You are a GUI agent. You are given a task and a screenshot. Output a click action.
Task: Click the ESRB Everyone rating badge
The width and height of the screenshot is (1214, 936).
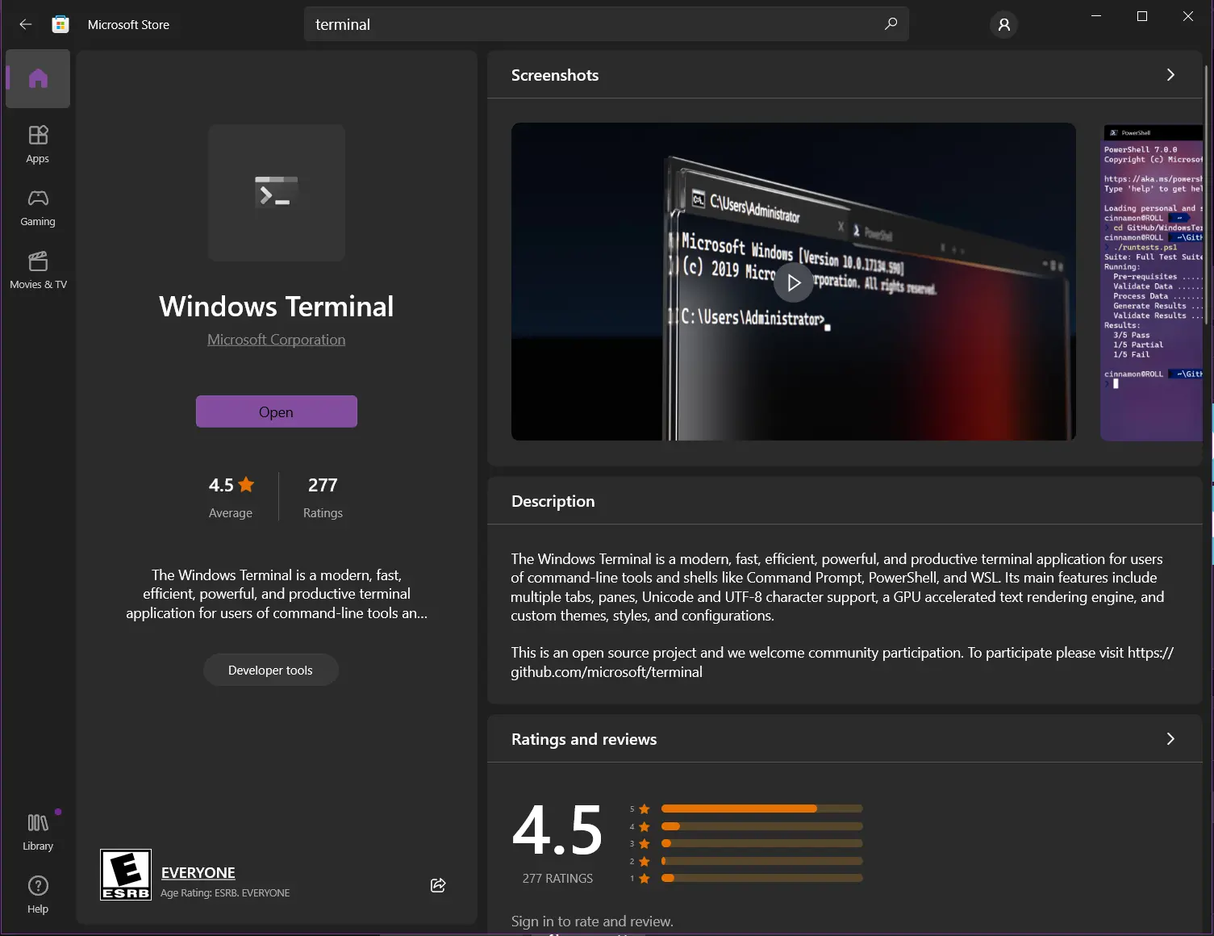pyautogui.click(x=126, y=875)
